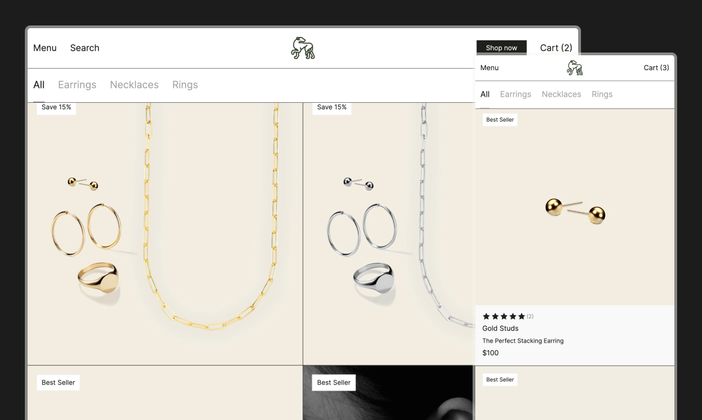702x420 pixels.
Task: Click the five-star rating for Gold Studs
Action: click(x=504, y=317)
